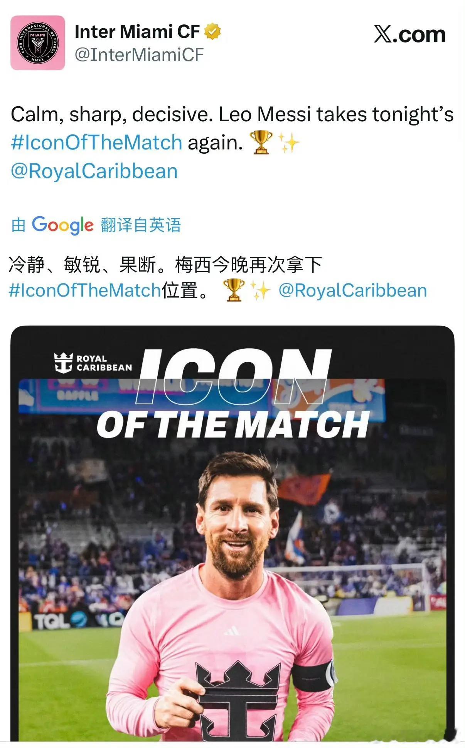The width and height of the screenshot is (465, 748).
Task: Open @RoyalCaribbean mention in Chinese translation
Action: (x=352, y=290)
